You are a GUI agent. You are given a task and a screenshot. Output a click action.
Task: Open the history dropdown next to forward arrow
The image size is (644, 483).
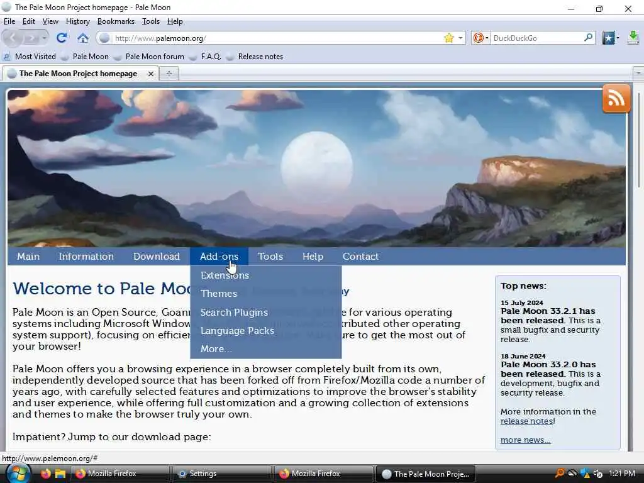(x=44, y=38)
